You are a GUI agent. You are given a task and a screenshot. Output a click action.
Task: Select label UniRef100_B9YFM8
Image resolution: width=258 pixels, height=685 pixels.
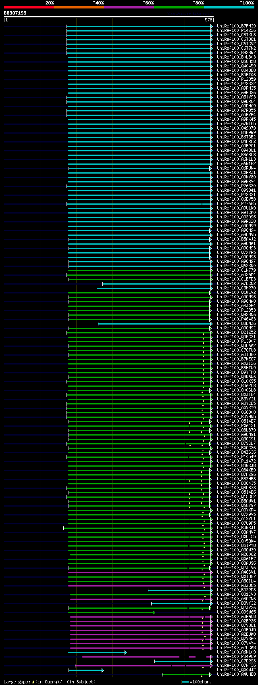pos(236,372)
